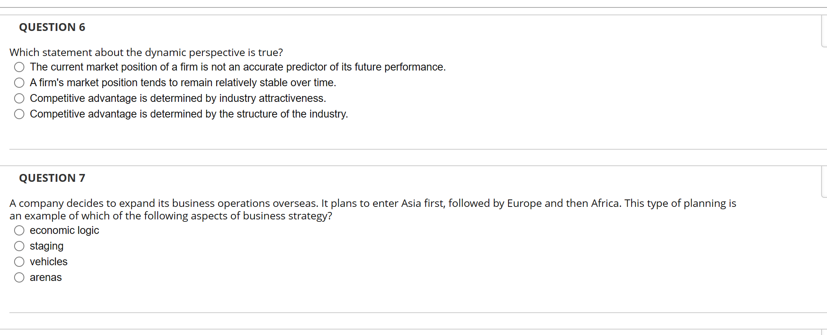Select "The current market position of a firm is not an accurate predictor" option
The image size is (827, 335).
[x=19, y=67]
